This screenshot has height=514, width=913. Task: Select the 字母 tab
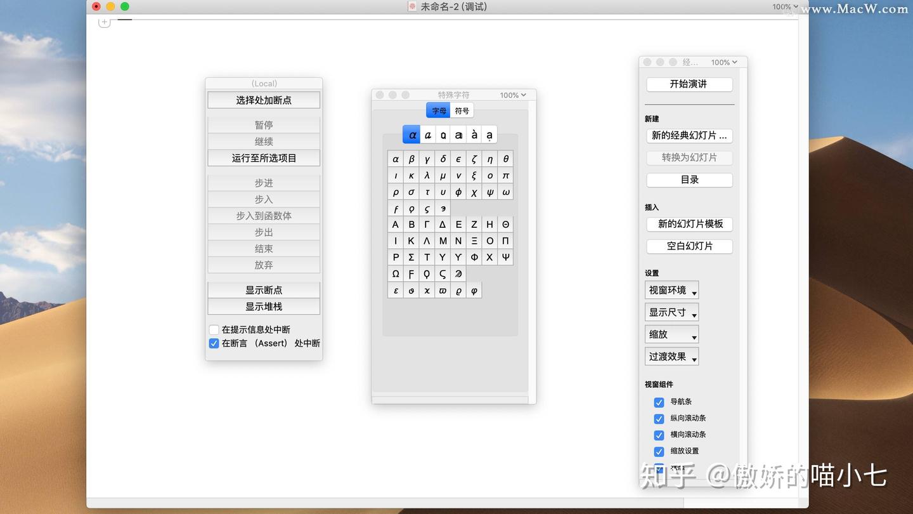439,110
